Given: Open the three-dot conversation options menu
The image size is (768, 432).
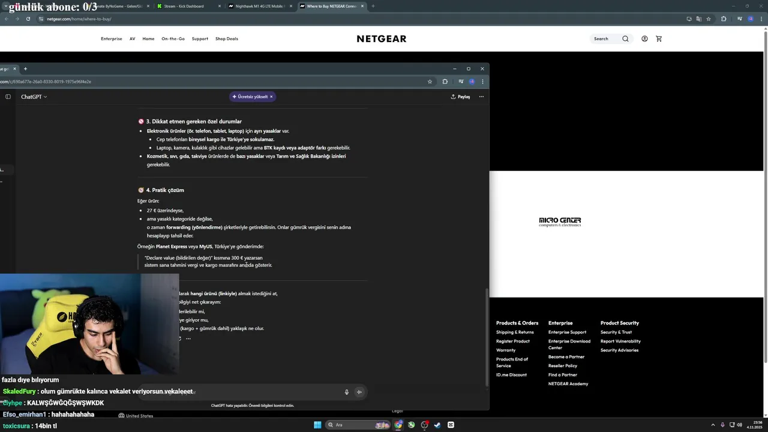Looking at the screenshot, I should [x=481, y=97].
